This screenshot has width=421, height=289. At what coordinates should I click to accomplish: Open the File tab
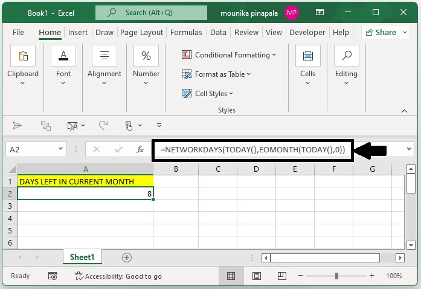click(18, 33)
